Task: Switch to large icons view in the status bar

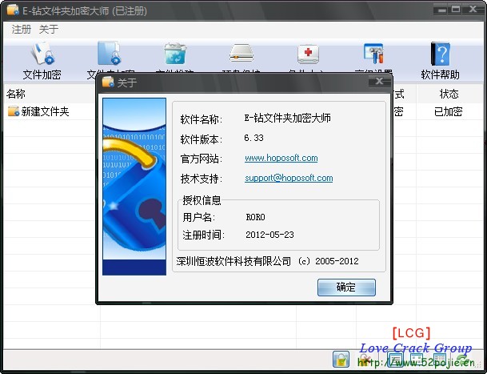Action: coord(417,360)
